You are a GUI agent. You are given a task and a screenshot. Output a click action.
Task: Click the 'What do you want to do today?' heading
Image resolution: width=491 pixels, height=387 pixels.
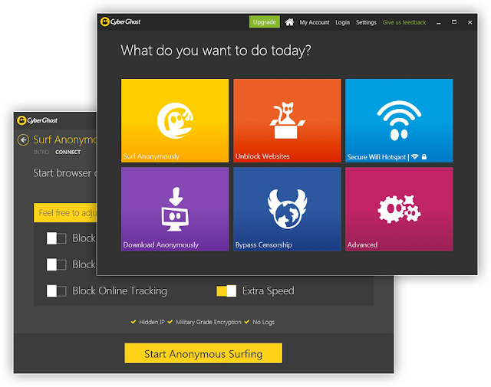216,51
